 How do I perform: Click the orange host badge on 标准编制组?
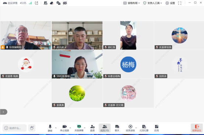point(3,47)
